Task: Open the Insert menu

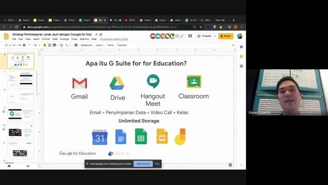Action: coord(36,39)
